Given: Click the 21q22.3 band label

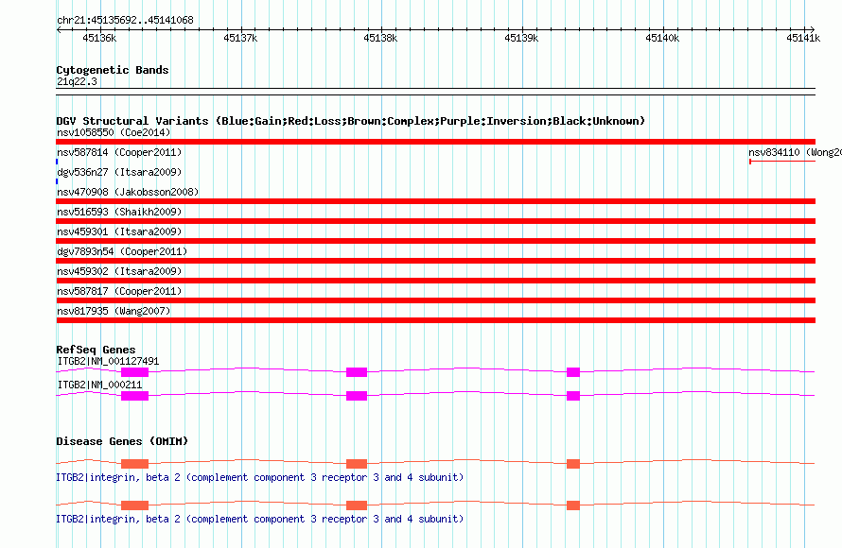Looking at the screenshot, I should [77, 81].
